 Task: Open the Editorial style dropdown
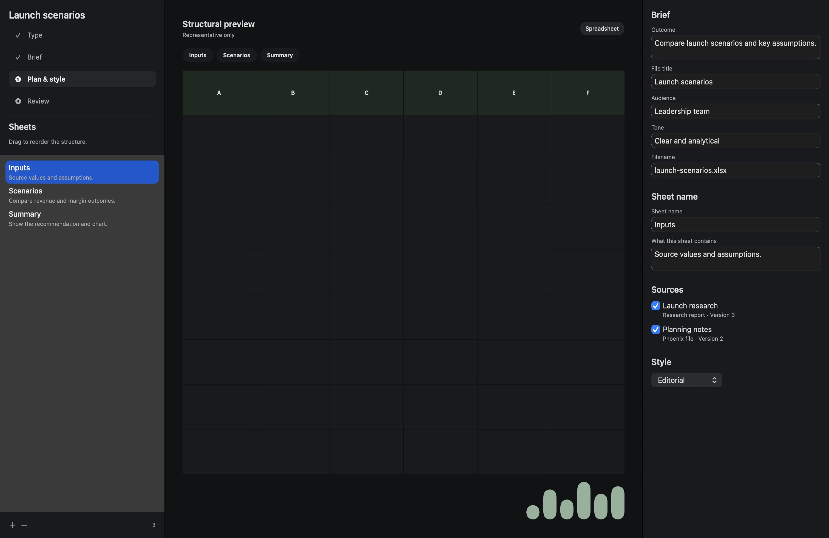click(686, 380)
